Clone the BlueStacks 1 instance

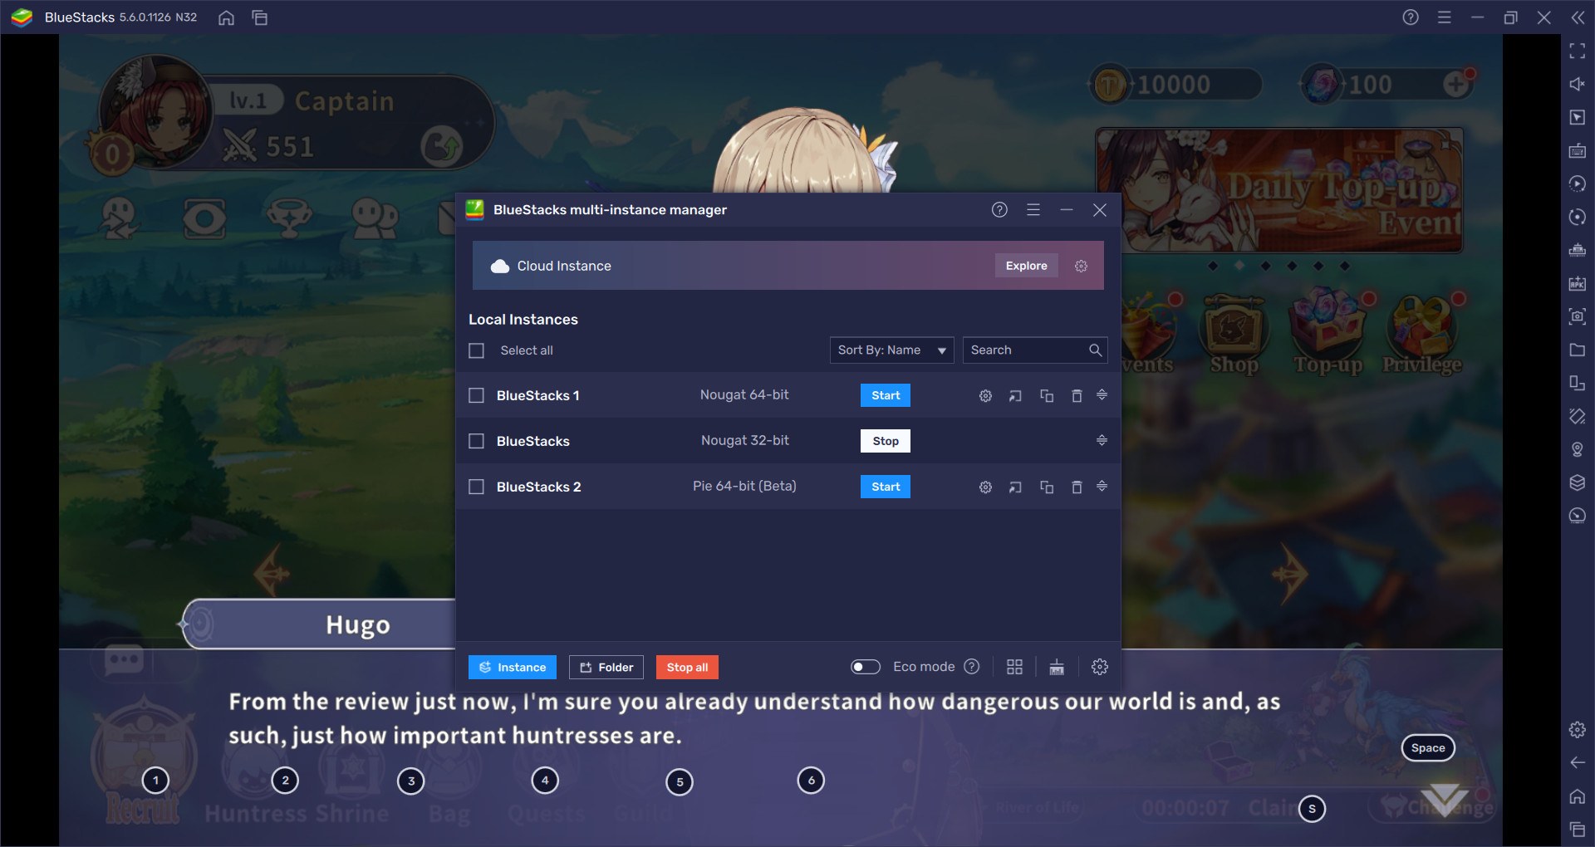click(1047, 396)
